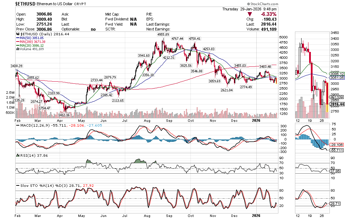
Task: Click the red down-triangle change indicator
Action: [x=250, y=14]
